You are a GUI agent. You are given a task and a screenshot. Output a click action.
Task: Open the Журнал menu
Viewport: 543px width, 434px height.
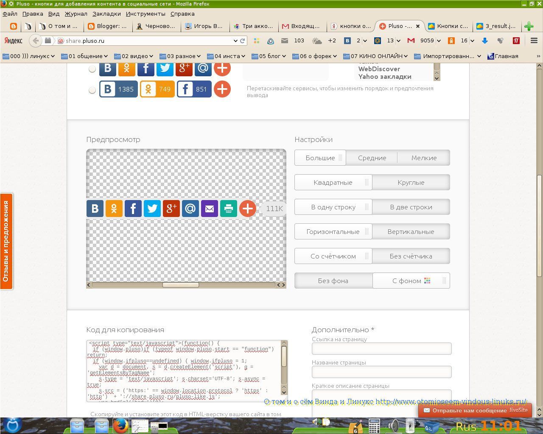(76, 14)
